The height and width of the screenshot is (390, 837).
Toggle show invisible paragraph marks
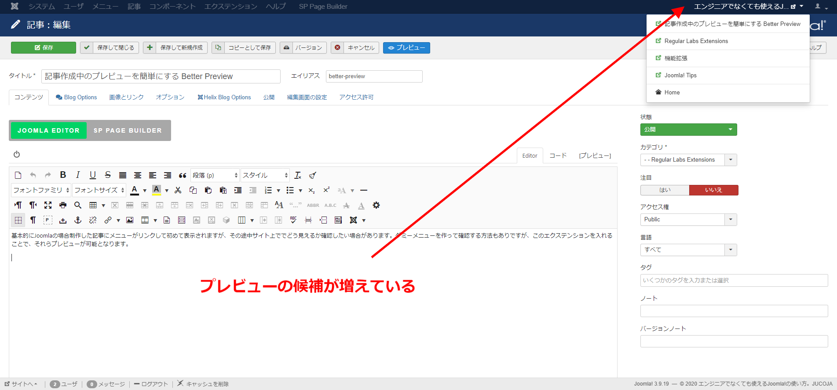[33, 220]
